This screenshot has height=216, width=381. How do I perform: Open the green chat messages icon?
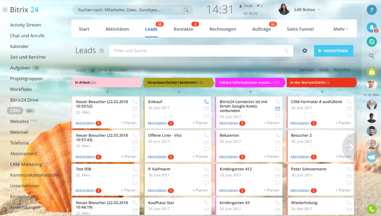coord(372,42)
